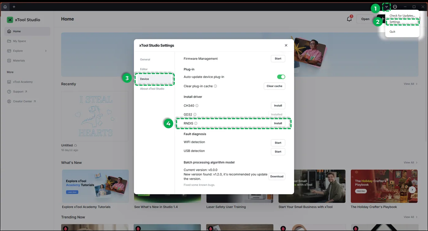
Task: Open the Holiday Crafter's Playbook card
Action: pyautogui.click(x=384, y=186)
